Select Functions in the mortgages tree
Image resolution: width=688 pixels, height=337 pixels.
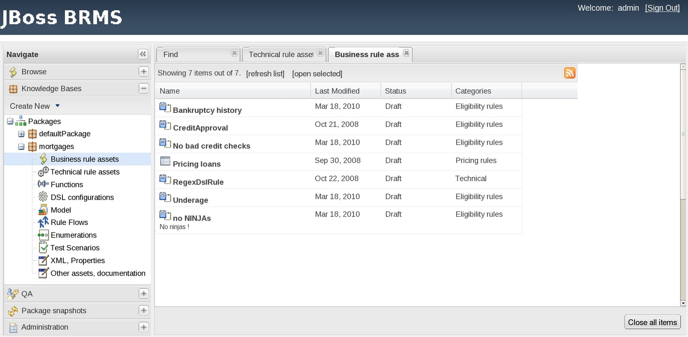point(67,185)
